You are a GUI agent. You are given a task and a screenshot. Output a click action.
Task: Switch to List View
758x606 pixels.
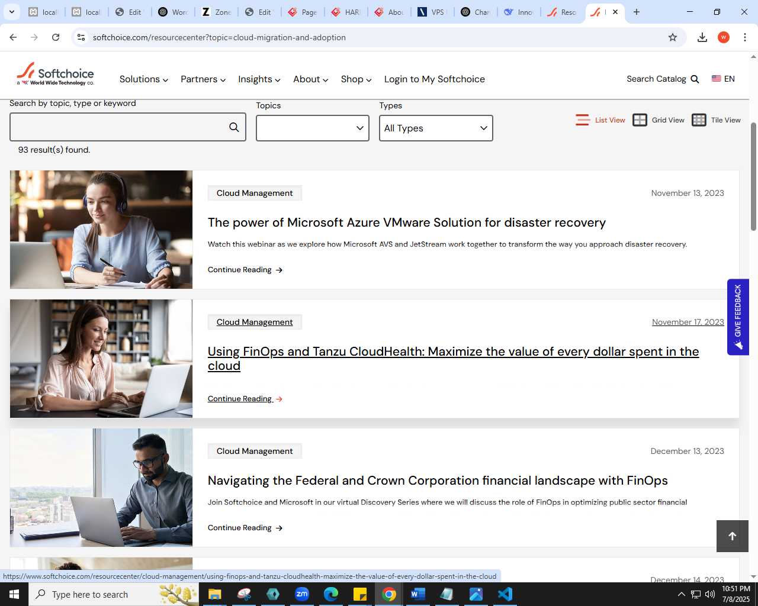(x=600, y=120)
